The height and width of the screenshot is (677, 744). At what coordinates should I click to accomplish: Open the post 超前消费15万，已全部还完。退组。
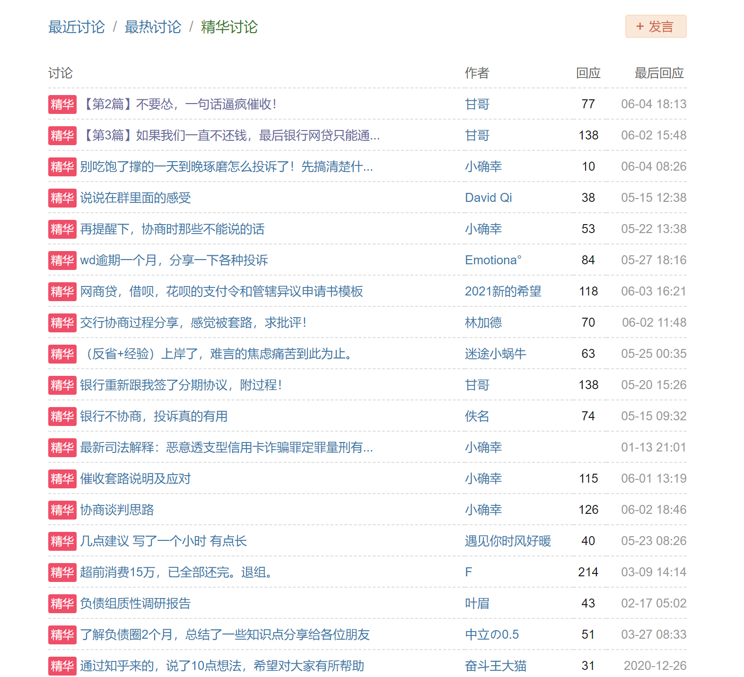click(177, 572)
